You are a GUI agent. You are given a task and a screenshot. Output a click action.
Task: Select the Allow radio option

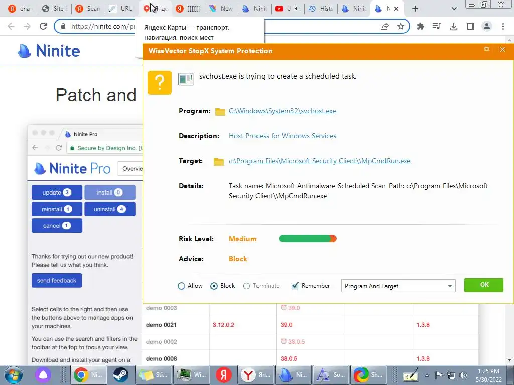(x=181, y=286)
